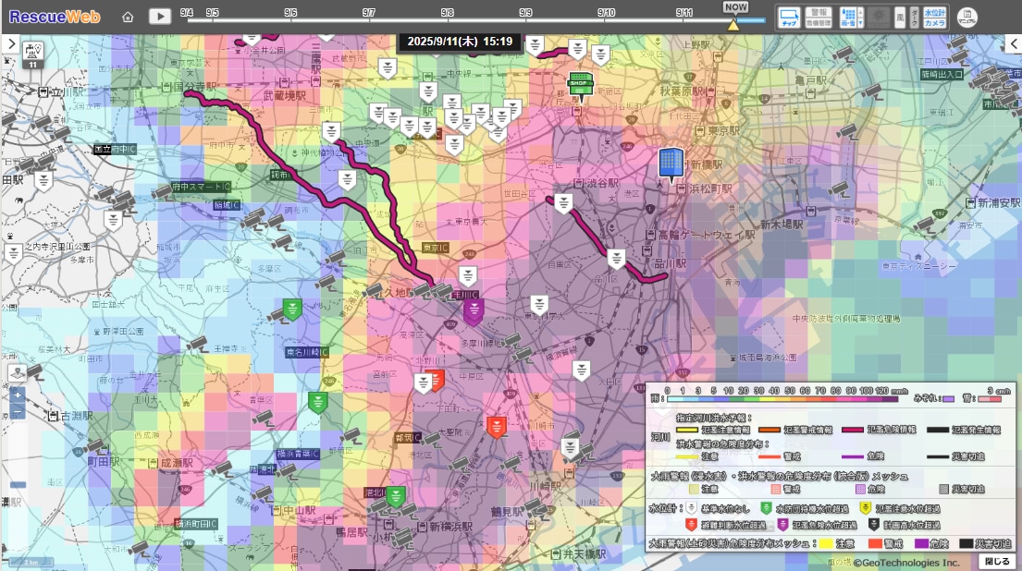Toggle the 風 wind layer

pos(898,17)
